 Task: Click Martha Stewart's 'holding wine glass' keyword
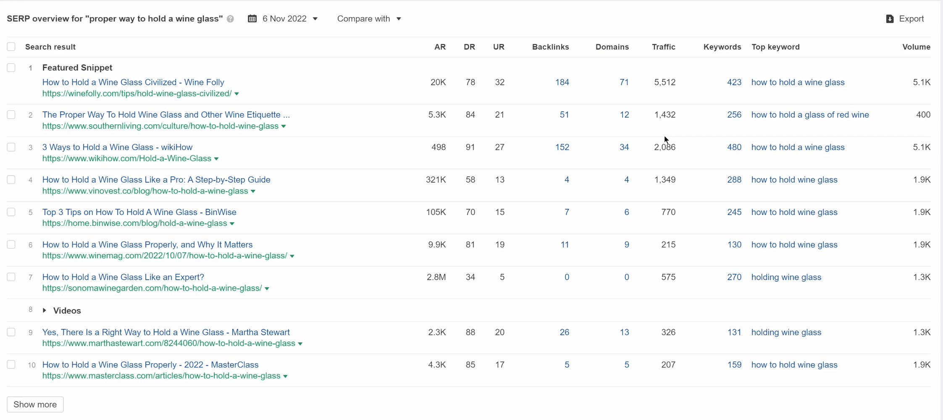point(786,332)
